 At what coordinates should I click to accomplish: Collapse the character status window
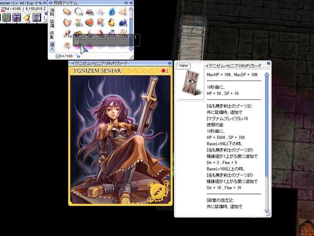click(45, 3)
